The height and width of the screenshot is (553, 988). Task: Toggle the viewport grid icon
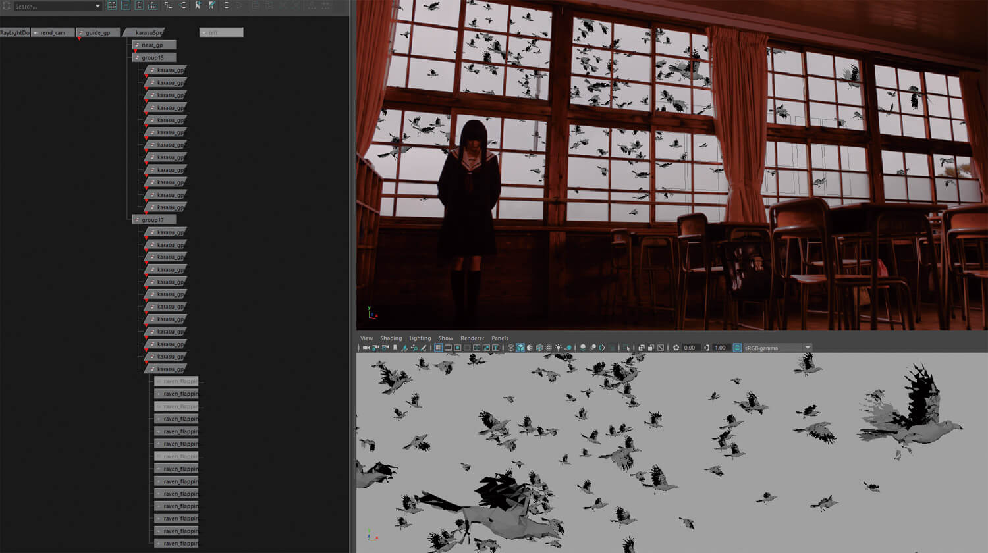(438, 348)
